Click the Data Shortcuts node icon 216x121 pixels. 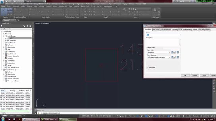(4, 70)
